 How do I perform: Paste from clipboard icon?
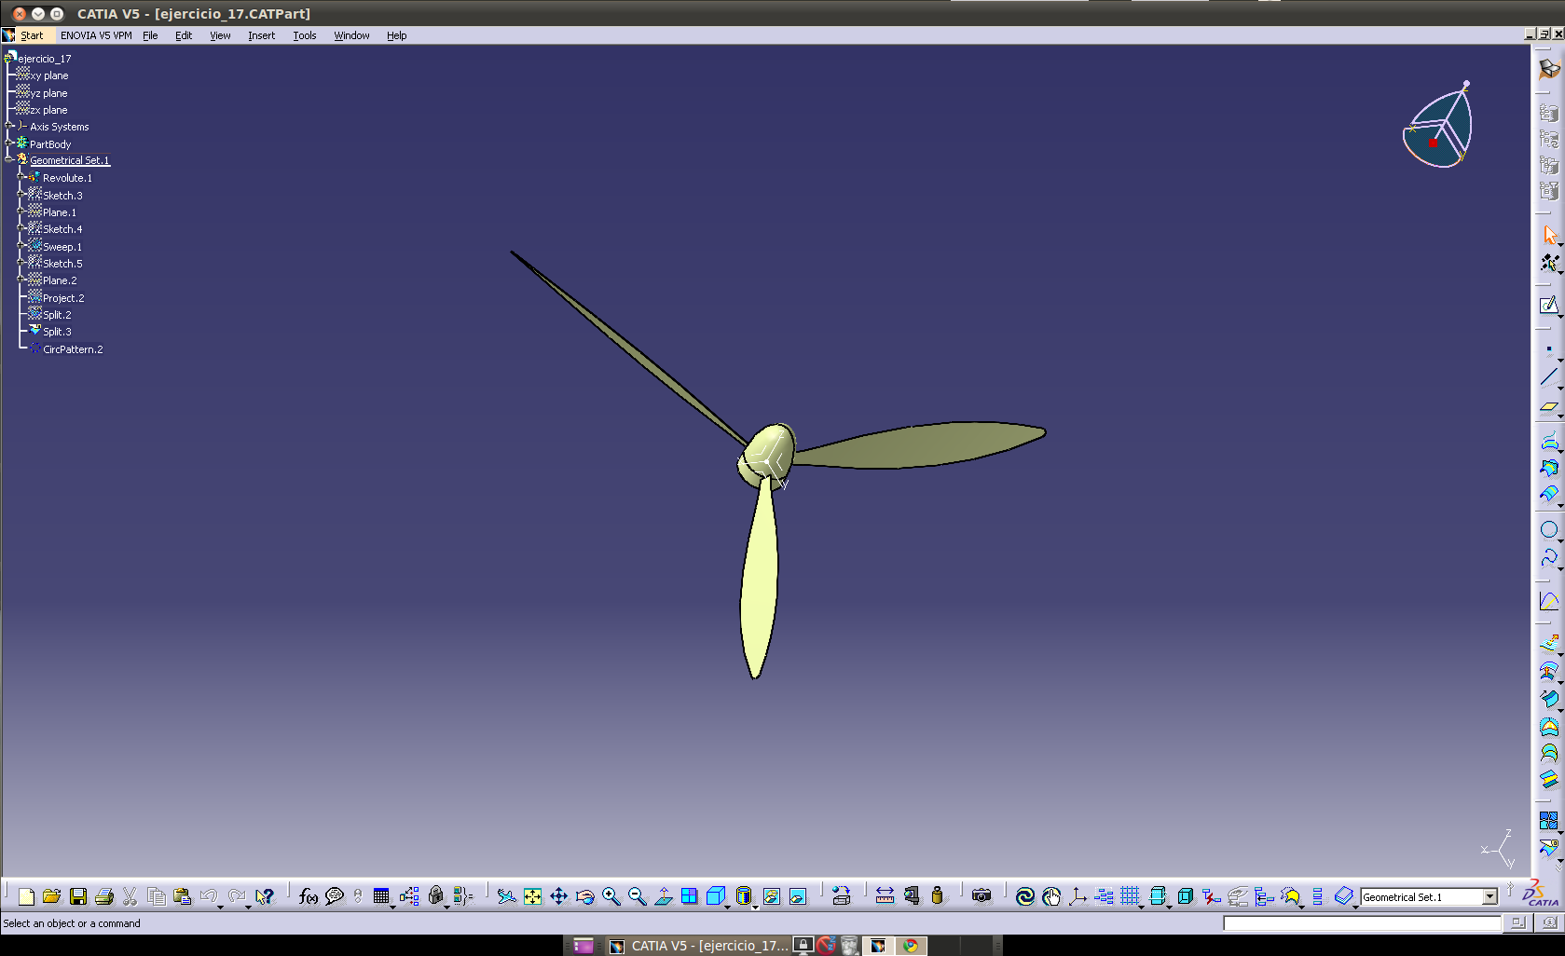pyautogui.click(x=183, y=896)
